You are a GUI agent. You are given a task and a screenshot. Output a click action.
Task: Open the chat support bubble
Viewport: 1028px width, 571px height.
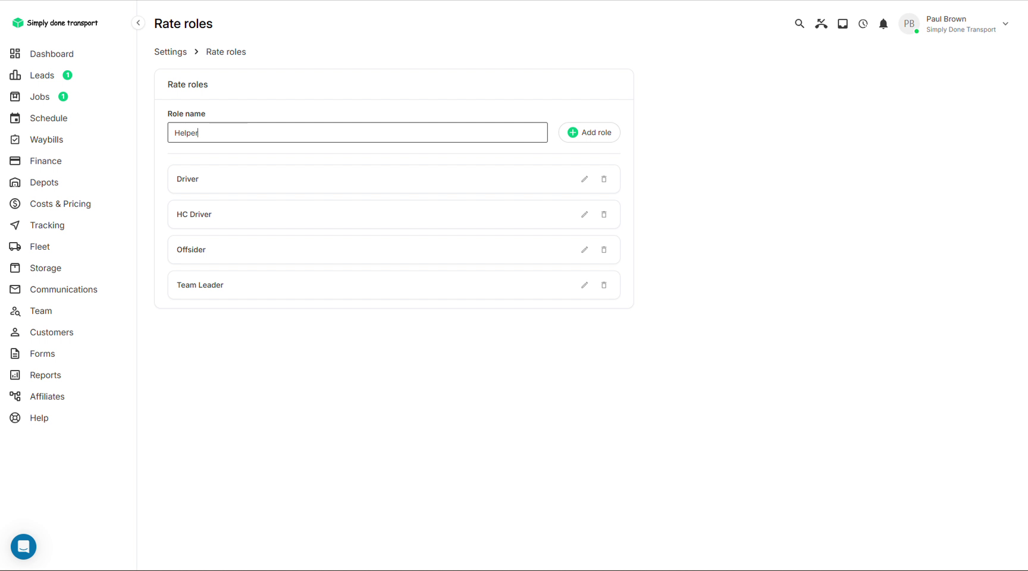pos(23,547)
